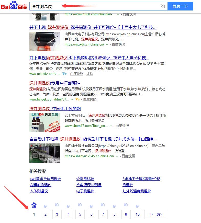Open camera image search icon
The image size is (201, 223).
162,6
